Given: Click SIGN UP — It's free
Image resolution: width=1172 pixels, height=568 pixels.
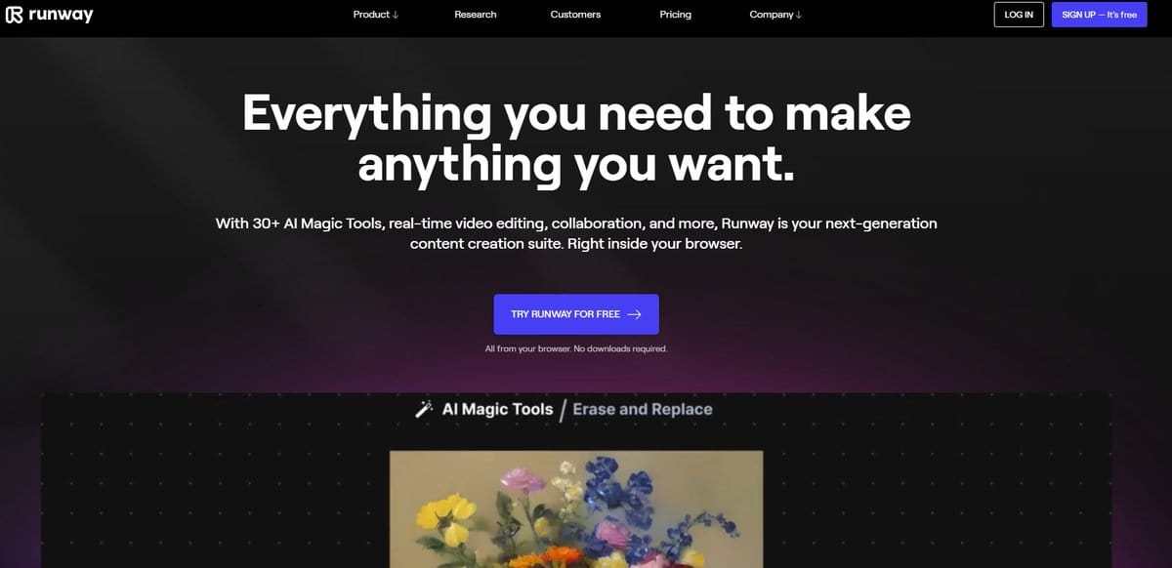Looking at the screenshot, I should pos(1099,15).
